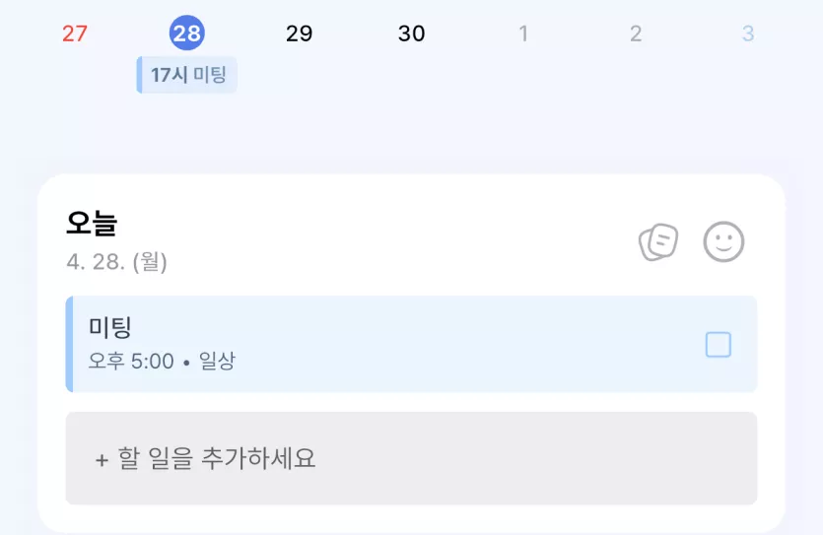This screenshot has width=823, height=535.
Task: Click the 4. 28. (월) date label
Action: (116, 262)
